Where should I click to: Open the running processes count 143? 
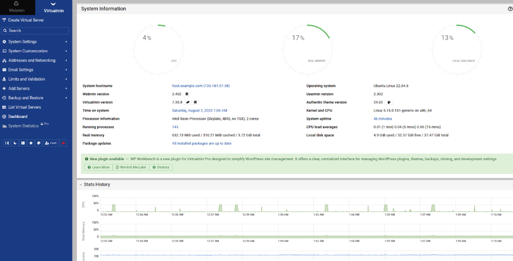click(x=175, y=127)
